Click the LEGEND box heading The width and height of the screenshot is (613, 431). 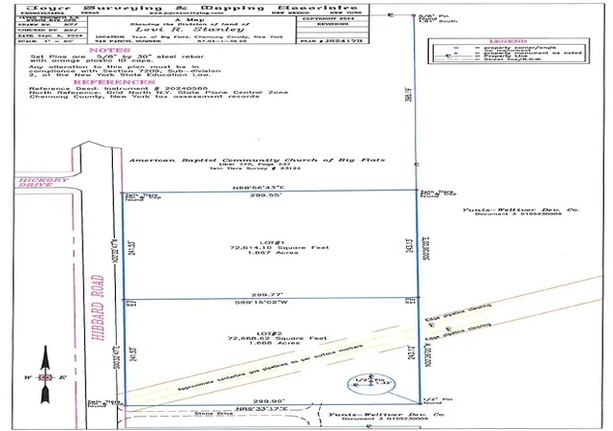[x=508, y=41]
